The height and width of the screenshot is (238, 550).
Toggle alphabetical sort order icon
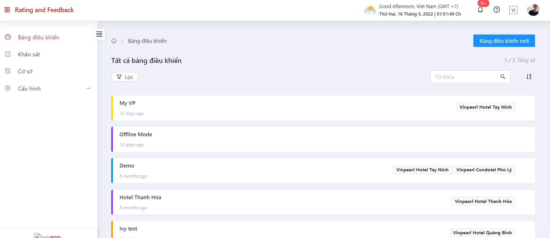point(529,76)
